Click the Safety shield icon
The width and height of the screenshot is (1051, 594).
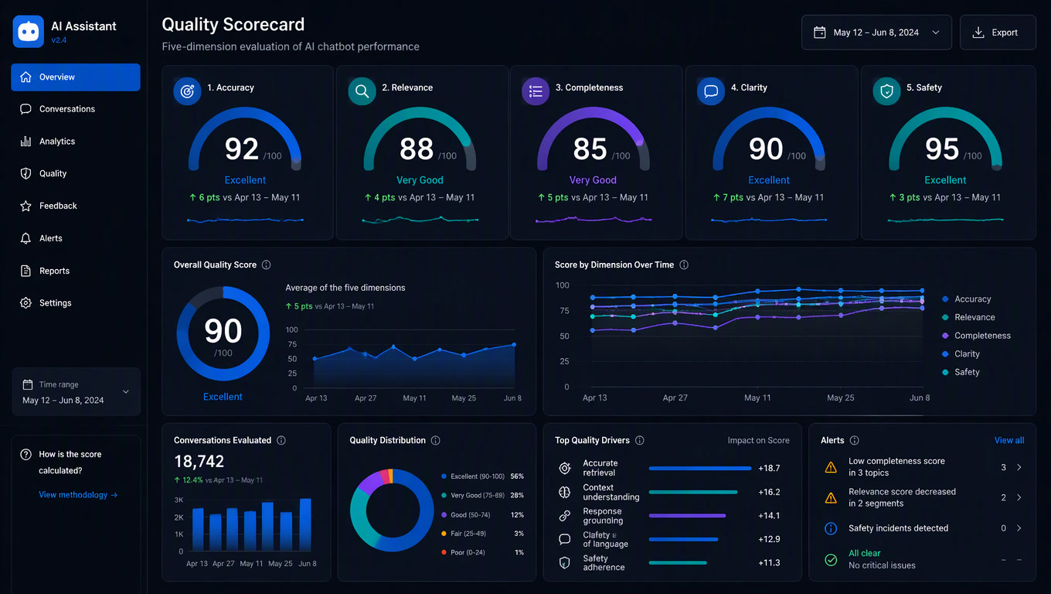tap(886, 90)
